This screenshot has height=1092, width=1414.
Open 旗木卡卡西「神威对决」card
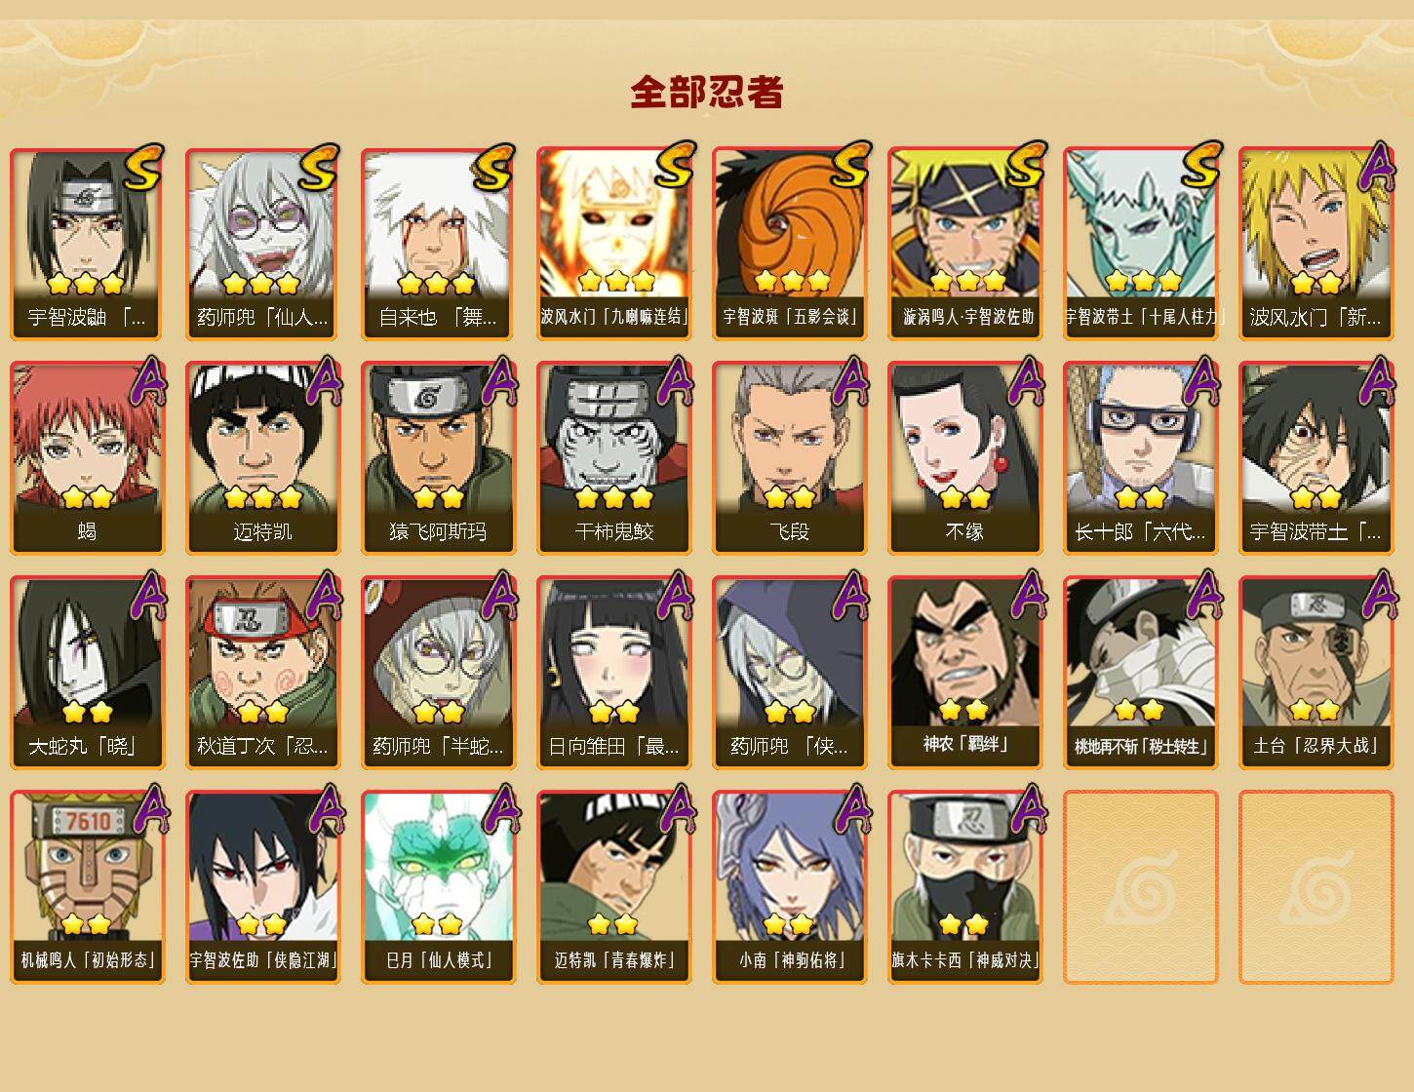point(964,886)
